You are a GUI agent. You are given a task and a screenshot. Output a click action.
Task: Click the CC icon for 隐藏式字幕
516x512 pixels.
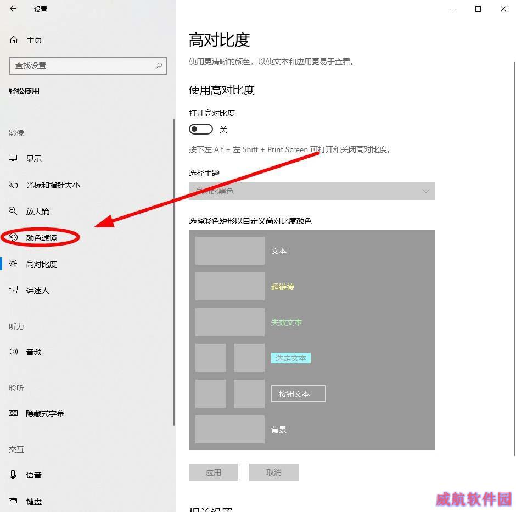tap(13, 413)
